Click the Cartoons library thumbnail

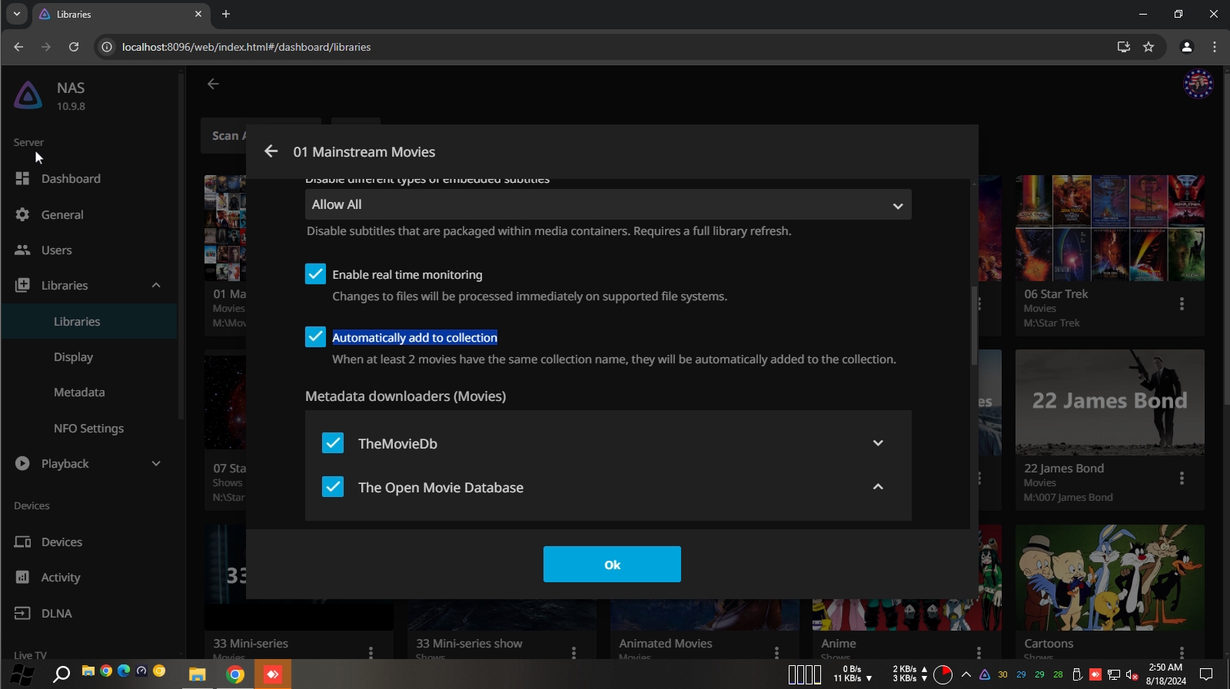coord(1109,578)
